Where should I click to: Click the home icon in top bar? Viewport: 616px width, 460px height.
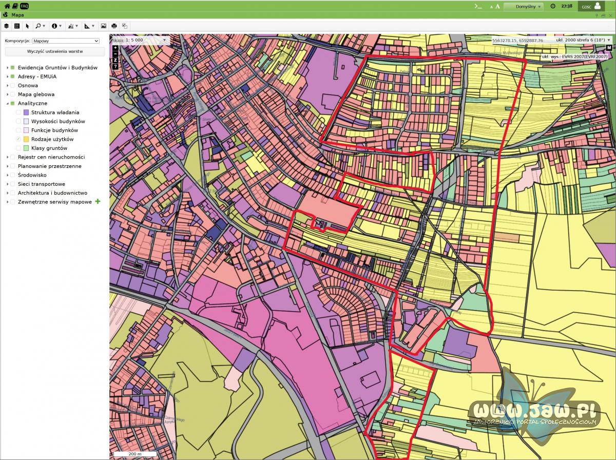pyautogui.click(x=7, y=6)
